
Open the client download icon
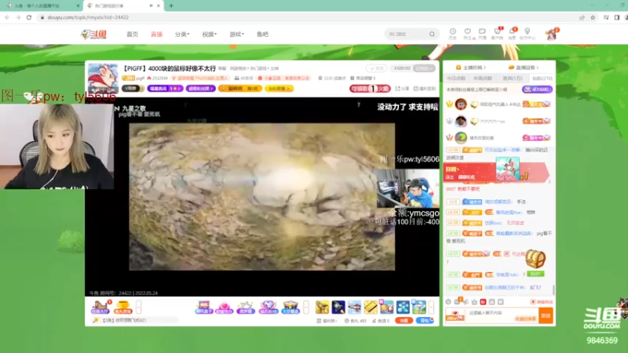coord(497,34)
